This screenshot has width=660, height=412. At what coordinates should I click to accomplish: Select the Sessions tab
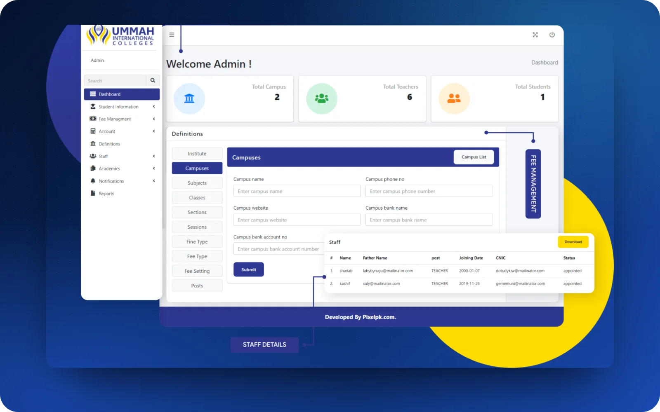click(x=197, y=227)
